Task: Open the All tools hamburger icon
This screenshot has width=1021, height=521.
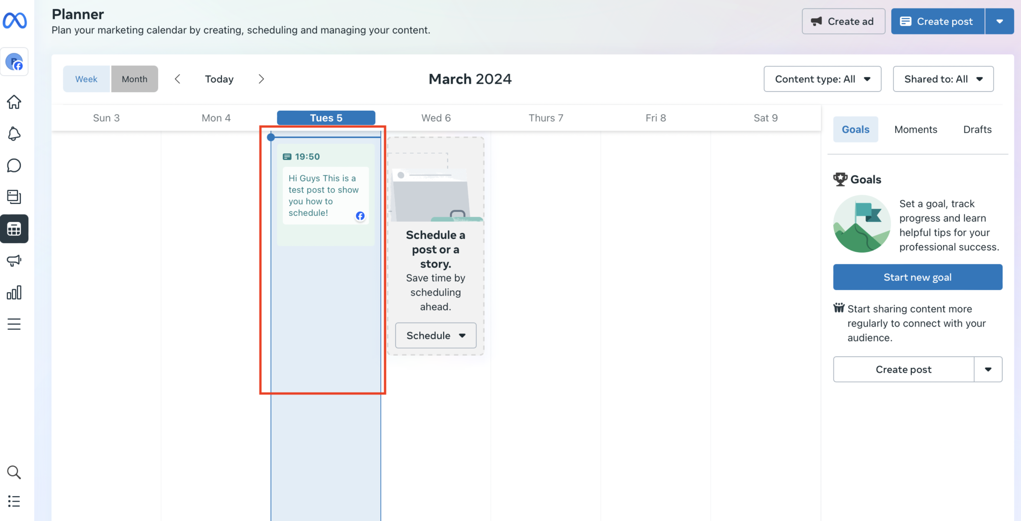Action: pyautogui.click(x=14, y=324)
